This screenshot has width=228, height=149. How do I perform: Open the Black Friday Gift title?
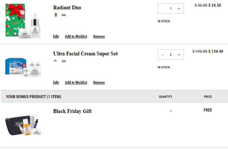tap(72, 111)
